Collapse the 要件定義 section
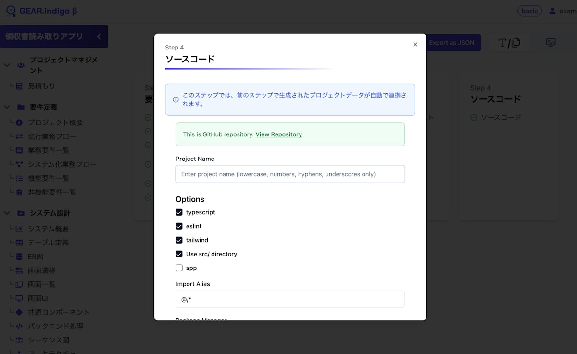 (x=7, y=107)
